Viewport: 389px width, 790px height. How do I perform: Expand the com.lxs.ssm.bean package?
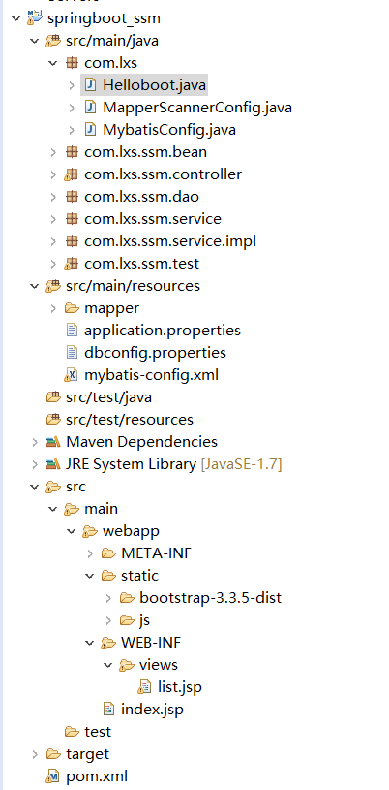click(53, 152)
